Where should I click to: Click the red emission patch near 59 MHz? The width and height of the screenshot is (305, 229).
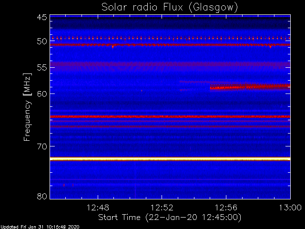pos(250,87)
